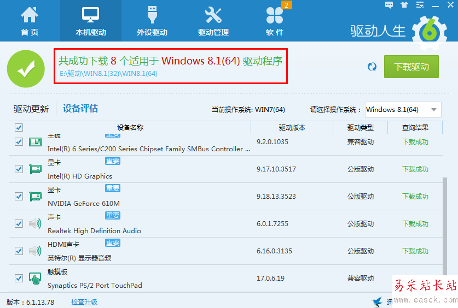Click the blue bird icon in status bar
This screenshot has height=308, width=458.
click(378, 302)
